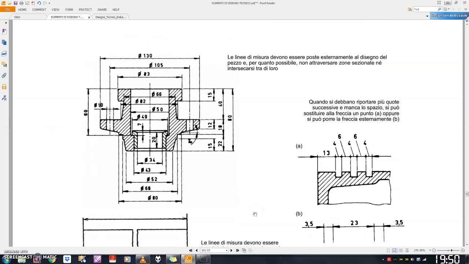Select continuous facing view mode
The width and height of the screenshot is (469, 264).
pos(407,250)
